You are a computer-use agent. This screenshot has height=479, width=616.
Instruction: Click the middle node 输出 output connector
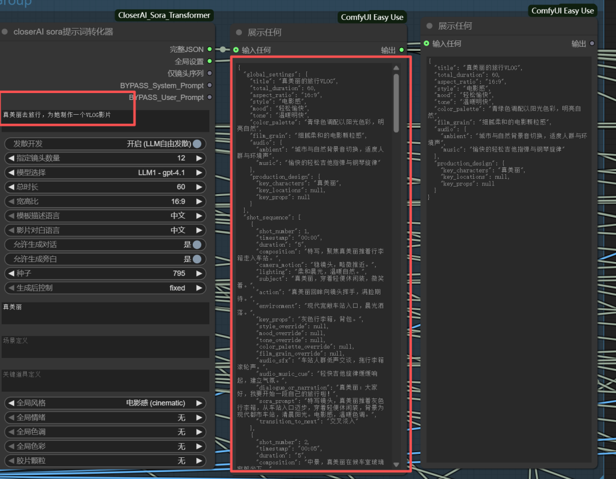coord(402,50)
